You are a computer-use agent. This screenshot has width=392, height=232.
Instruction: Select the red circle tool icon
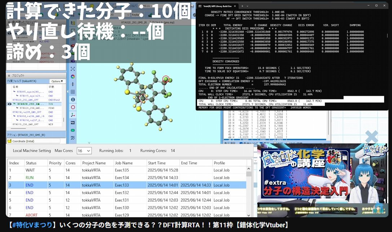[x=73, y=107]
